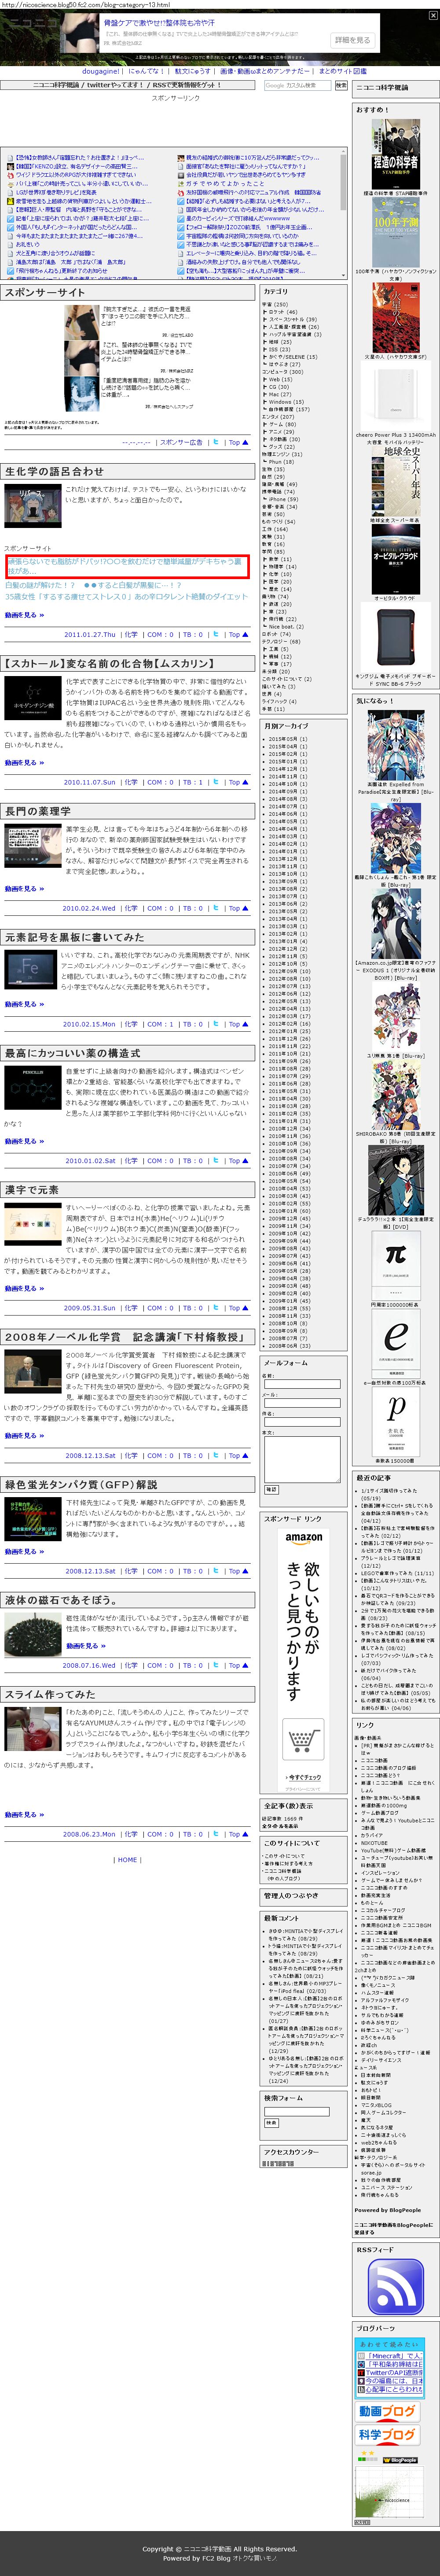This screenshot has width=440, height=2576.
Task: Click the 捏造の科学者 book cover
Action: (395, 154)
